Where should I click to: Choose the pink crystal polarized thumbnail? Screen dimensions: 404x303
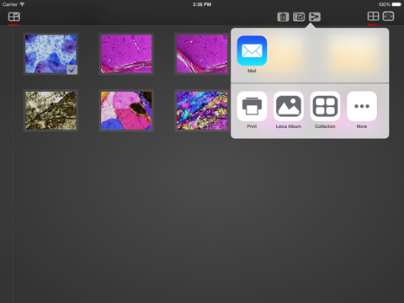coord(126,110)
